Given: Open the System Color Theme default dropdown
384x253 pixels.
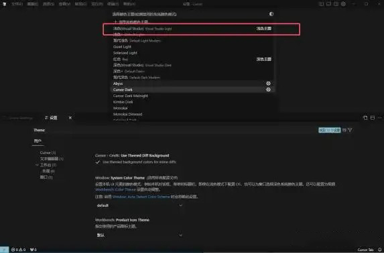Looking at the screenshot, I should pyautogui.click(x=139, y=205).
